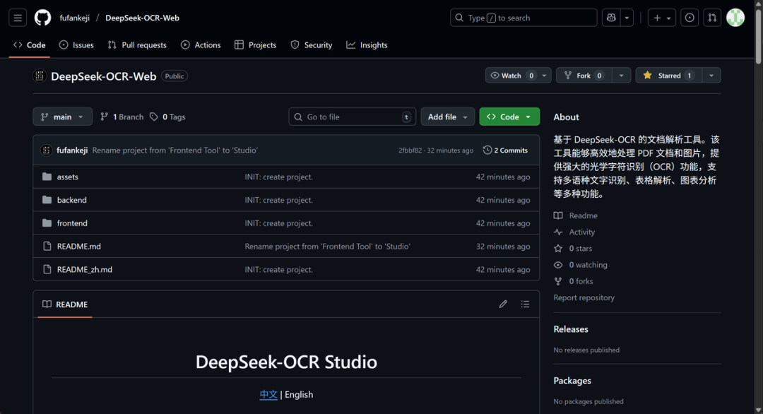
Task: Open the fufankeji owner link in breadcrumb
Action: pyautogui.click(x=74, y=18)
